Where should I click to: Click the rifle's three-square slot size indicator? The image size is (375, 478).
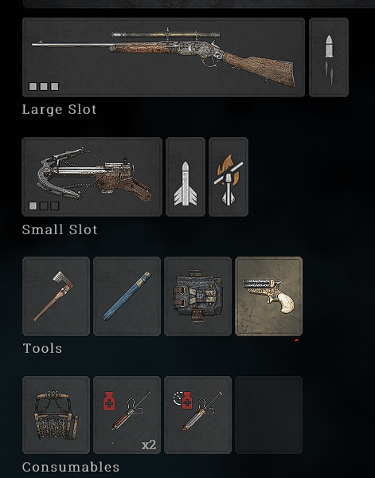click(x=44, y=87)
